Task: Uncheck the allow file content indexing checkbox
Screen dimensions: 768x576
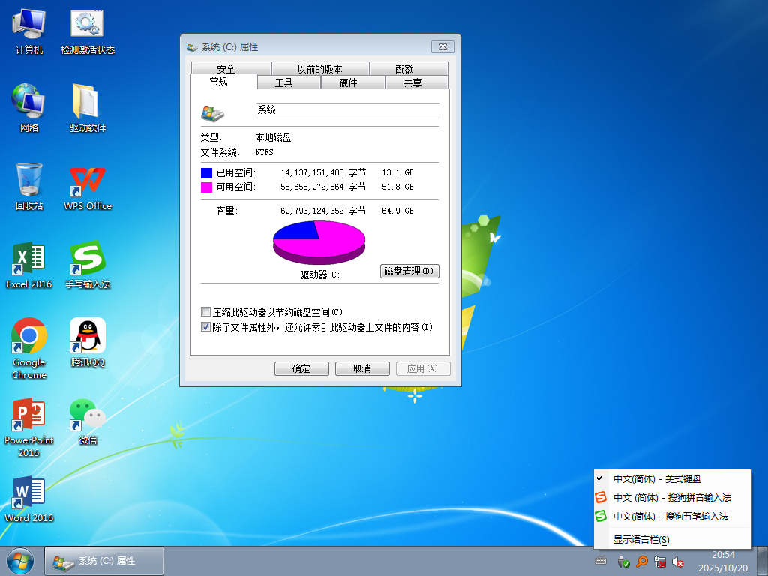Action: [x=206, y=327]
